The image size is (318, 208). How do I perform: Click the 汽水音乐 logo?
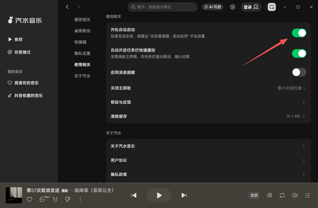pos(25,20)
